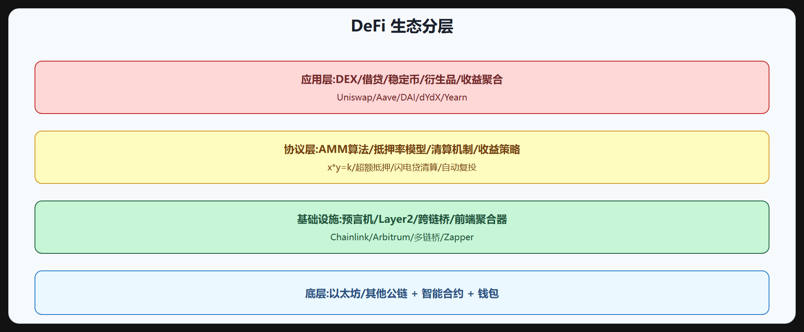Select the heading '基础设施:预言机/Layer2/跨链桥/前端聚合器'
Image resolution: width=804 pixels, height=332 pixels.
[x=402, y=219]
